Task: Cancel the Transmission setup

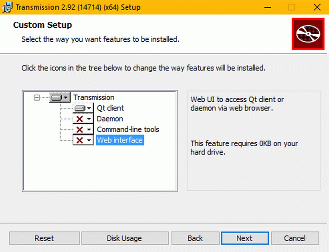Action: (295, 238)
